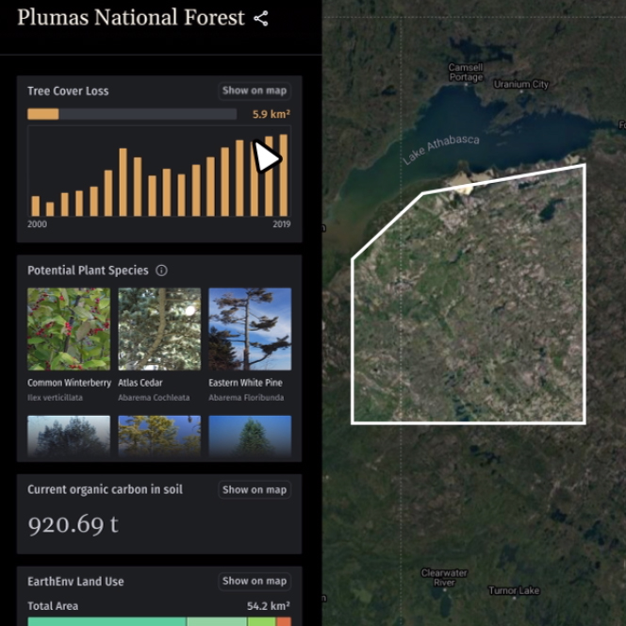Show Current organic carbon in soil on map

(255, 489)
